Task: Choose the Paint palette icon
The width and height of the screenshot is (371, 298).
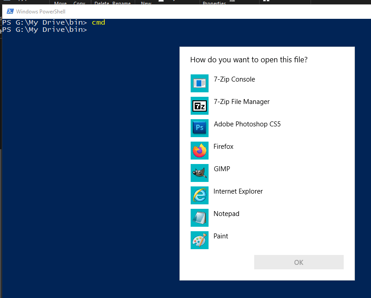Action: (x=200, y=240)
